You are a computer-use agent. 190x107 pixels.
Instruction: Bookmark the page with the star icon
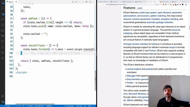point(158,4)
